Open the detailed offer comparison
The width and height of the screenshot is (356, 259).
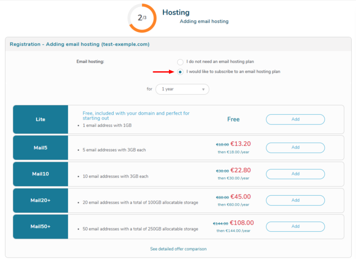[178, 249]
